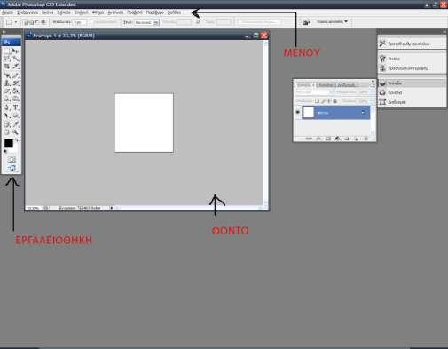Open document status bar arrow menu
The height and width of the screenshot is (349, 448).
112,208
